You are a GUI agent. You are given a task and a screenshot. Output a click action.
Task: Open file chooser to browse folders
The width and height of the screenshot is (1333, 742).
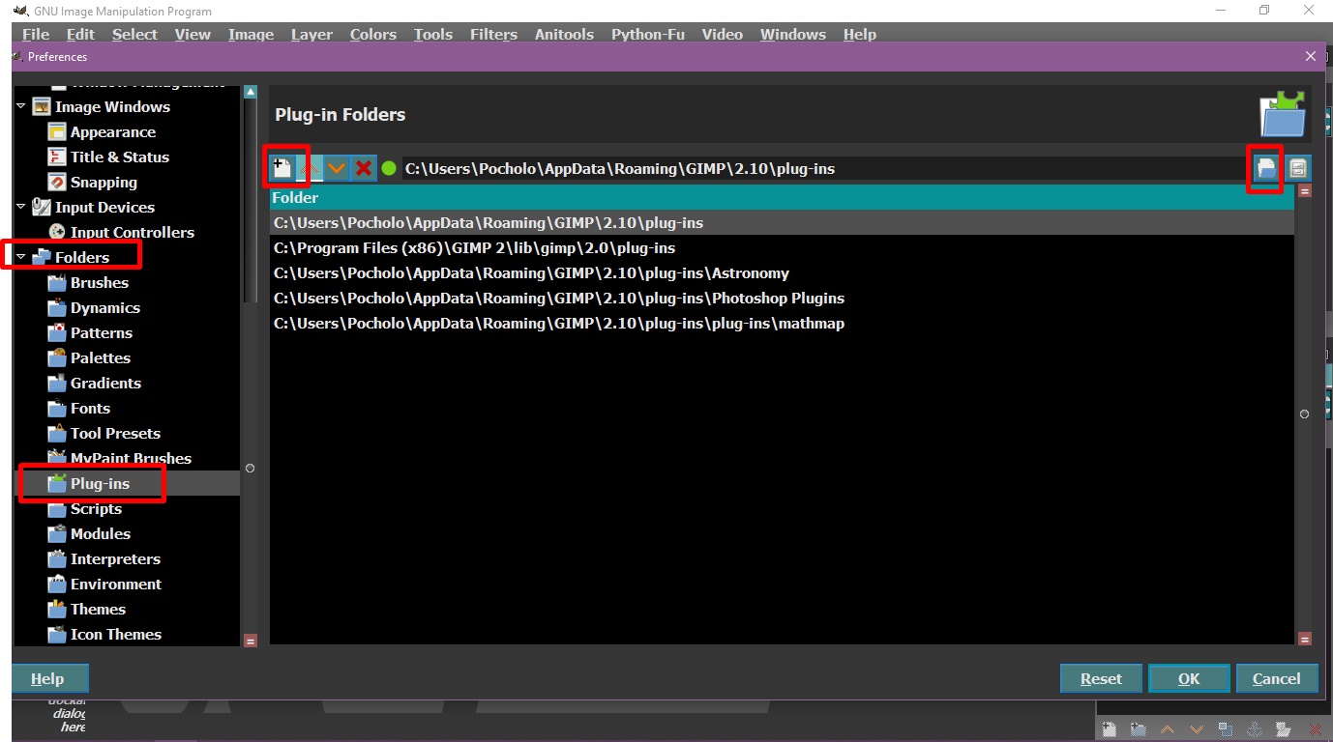click(1266, 168)
